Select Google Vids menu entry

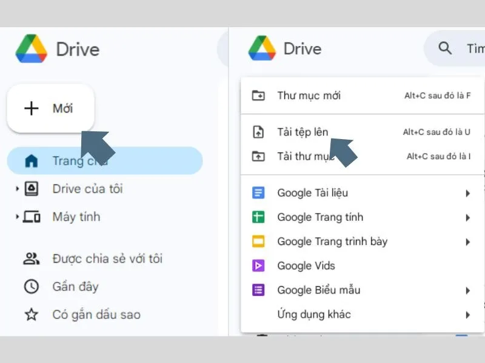[x=362, y=266]
